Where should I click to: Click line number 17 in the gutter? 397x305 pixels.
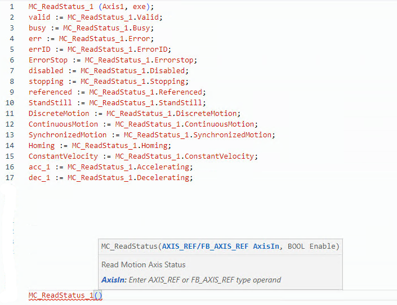pyautogui.click(x=10, y=178)
